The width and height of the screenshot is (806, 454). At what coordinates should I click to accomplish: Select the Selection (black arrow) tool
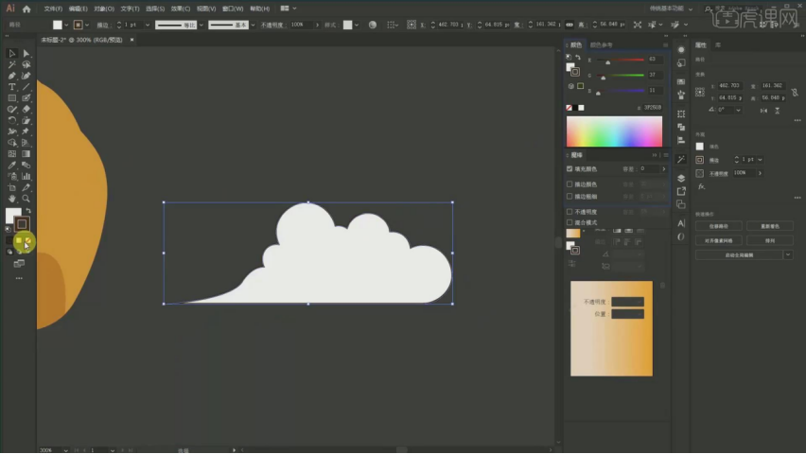[12, 53]
